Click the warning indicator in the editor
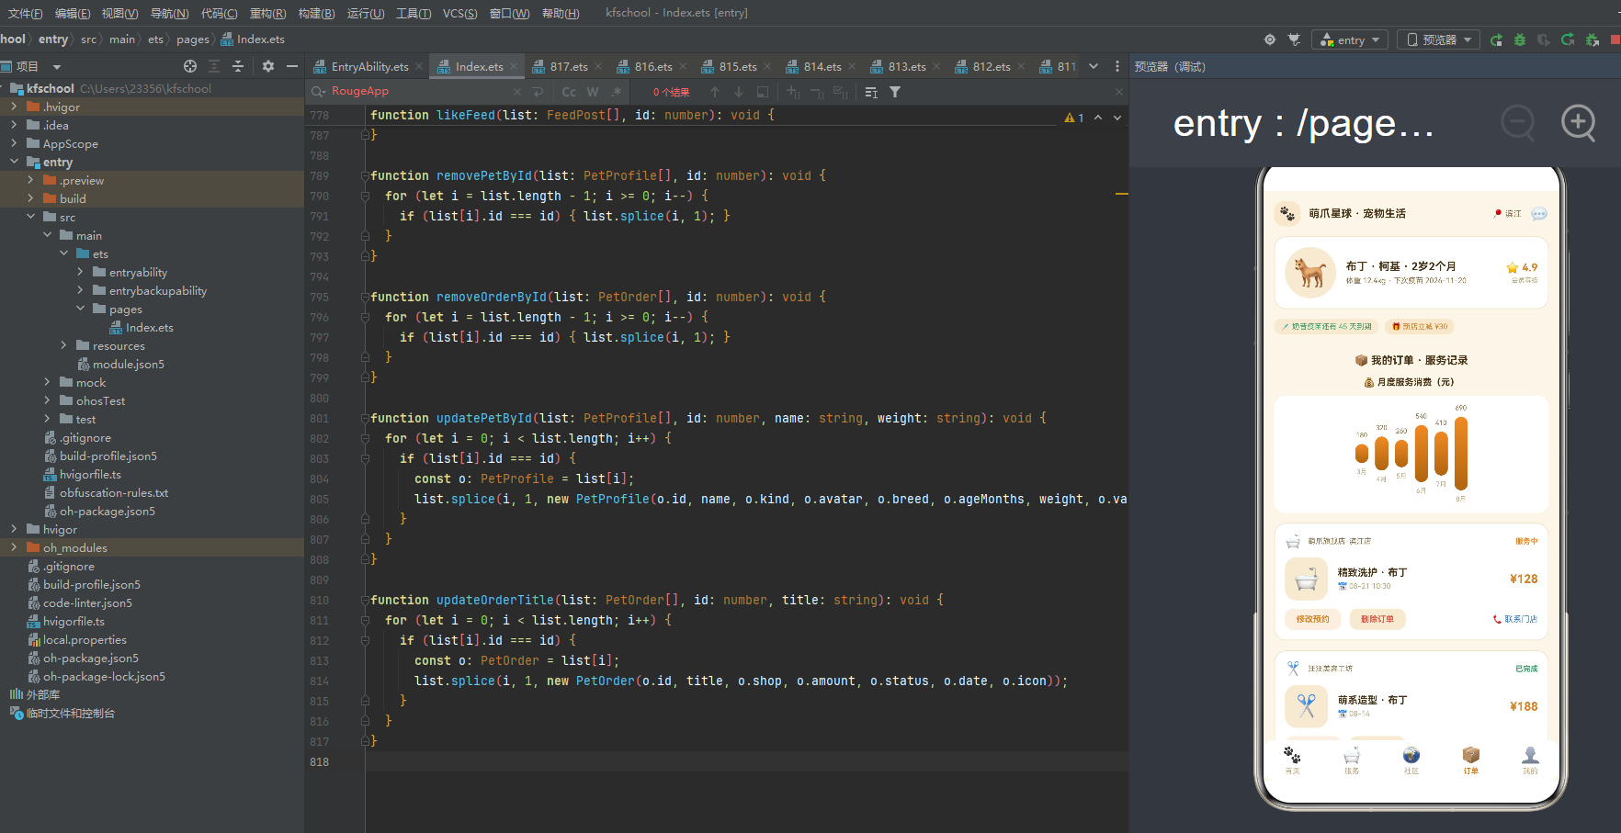The width and height of the screenshot is (1621, 833). pos(1074,118)
